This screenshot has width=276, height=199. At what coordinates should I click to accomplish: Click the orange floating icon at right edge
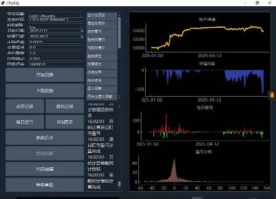click(x=272, y=95)
